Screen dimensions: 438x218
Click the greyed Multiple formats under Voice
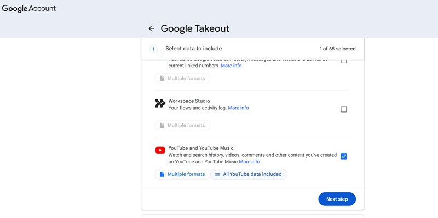point(182,78)
